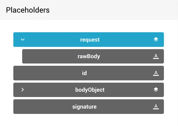Click the text-type icon on rawBody row
Image resolution: width=178 pixels, height=126 pixels.
[156, 56]
